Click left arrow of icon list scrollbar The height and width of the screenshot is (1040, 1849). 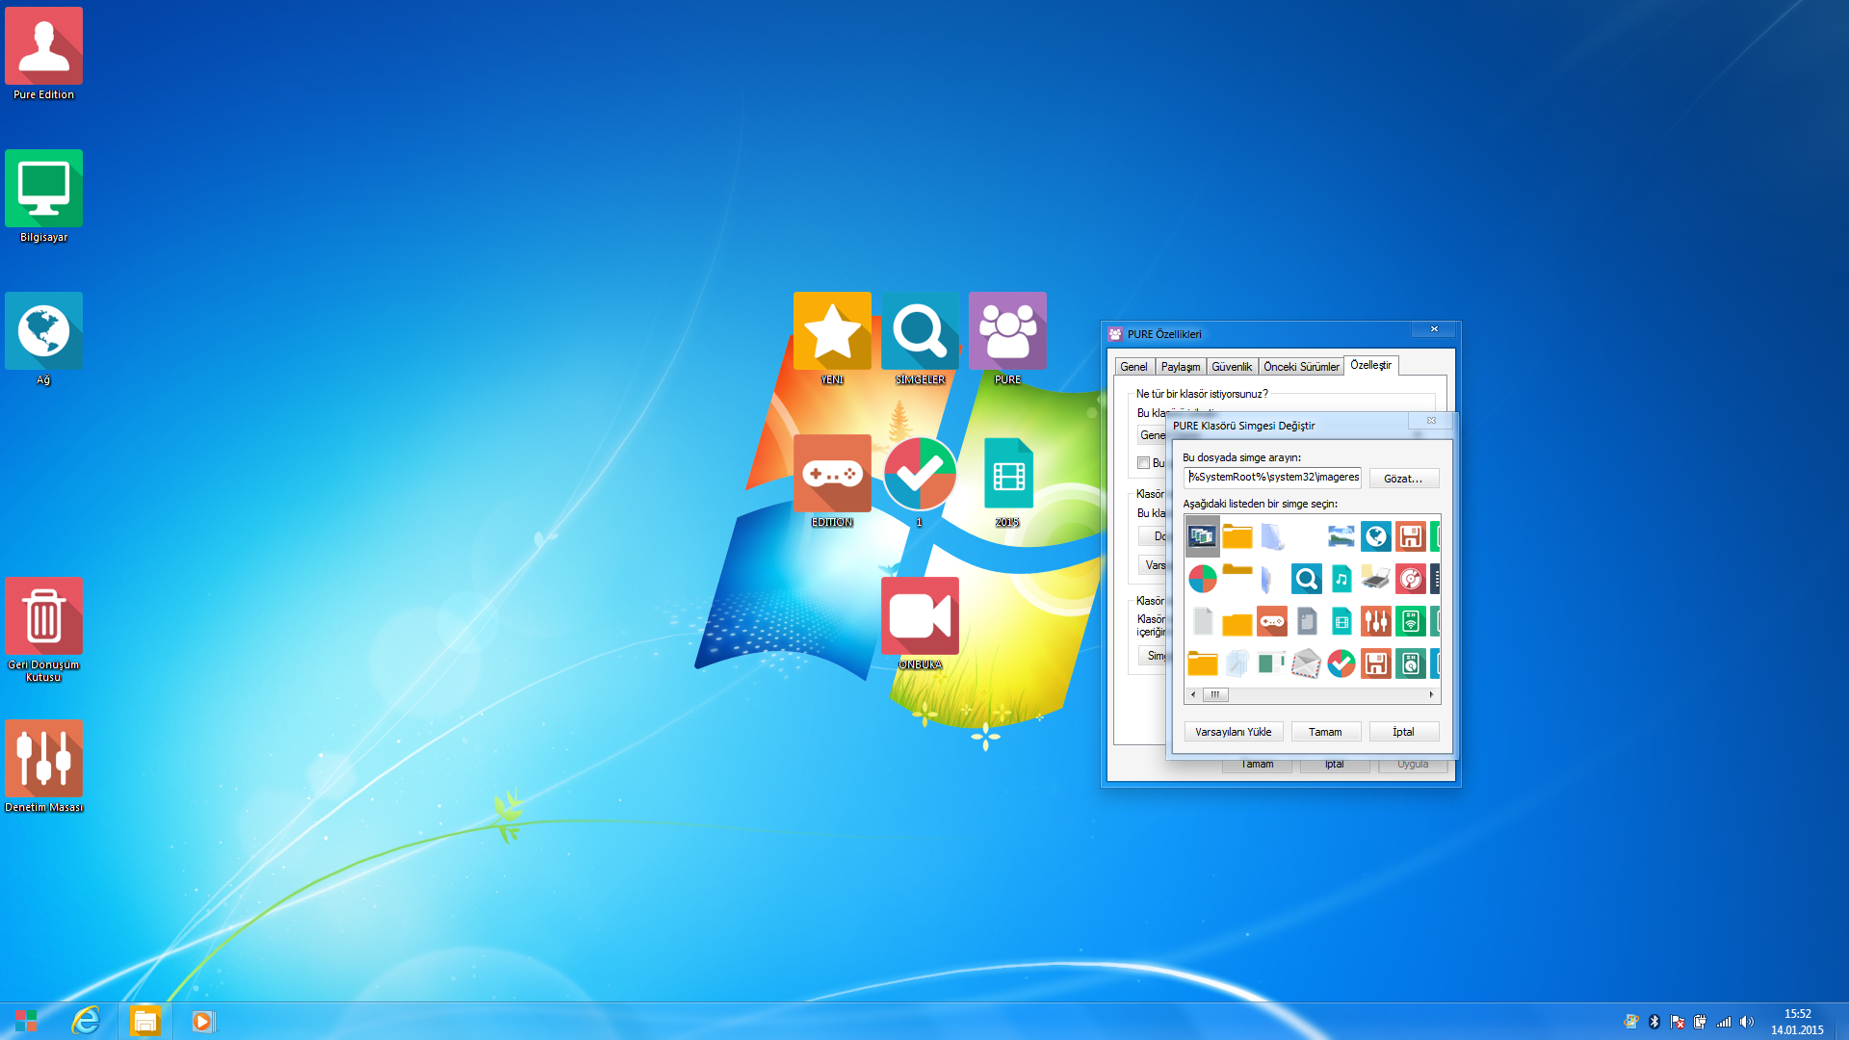(1193, 694)
